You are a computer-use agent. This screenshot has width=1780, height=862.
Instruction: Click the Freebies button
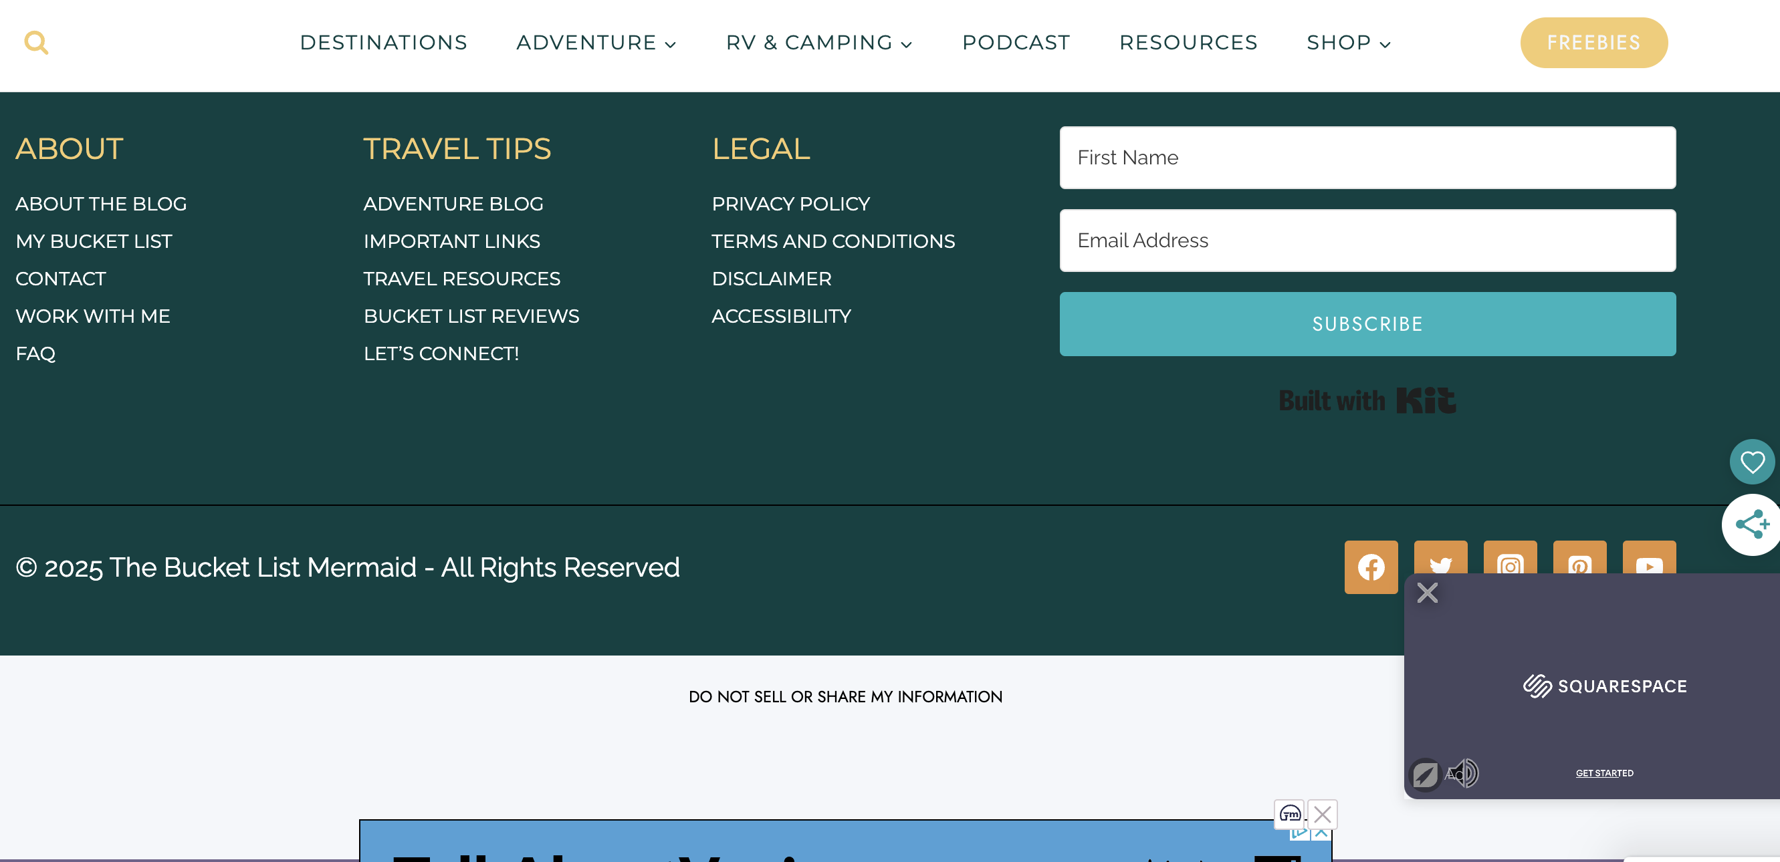pyautogui.click(x=1593, y=43)
